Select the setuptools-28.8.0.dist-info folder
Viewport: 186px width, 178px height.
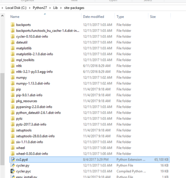click(x=35, y=136)
